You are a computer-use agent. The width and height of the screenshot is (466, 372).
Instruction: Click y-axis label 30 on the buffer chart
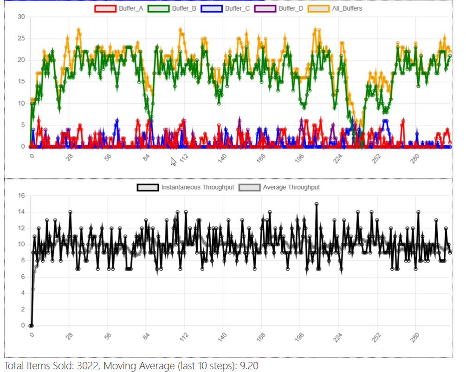[21, 17]
